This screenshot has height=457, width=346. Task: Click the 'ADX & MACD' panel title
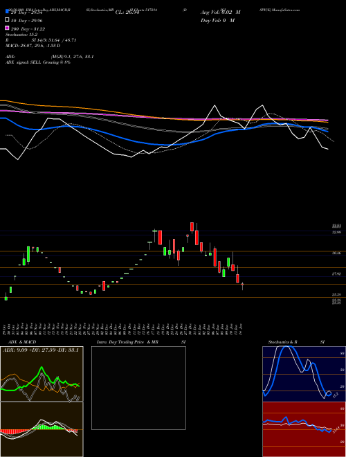point(22,342)
